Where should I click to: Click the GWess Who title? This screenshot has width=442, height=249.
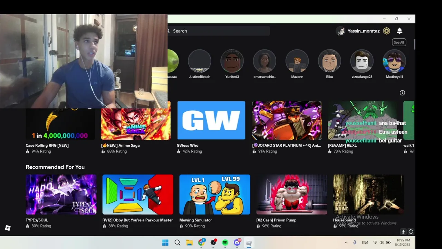tap(188, 146)
